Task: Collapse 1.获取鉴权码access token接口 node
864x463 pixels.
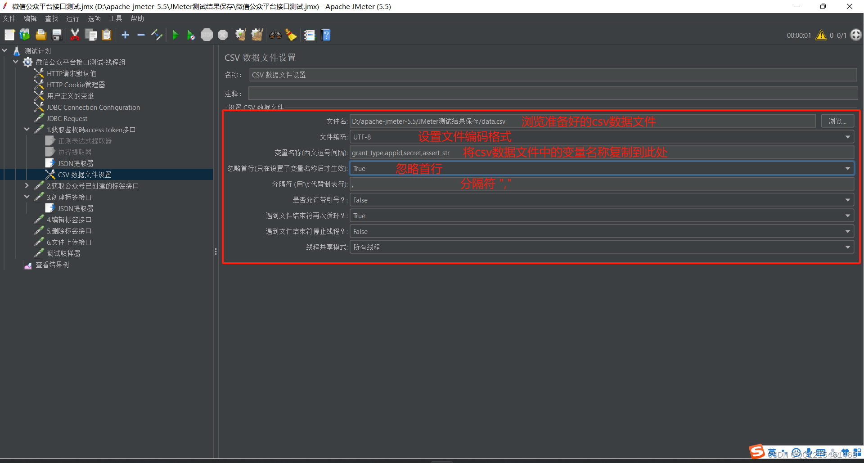Action: click(x=27, y=130)
